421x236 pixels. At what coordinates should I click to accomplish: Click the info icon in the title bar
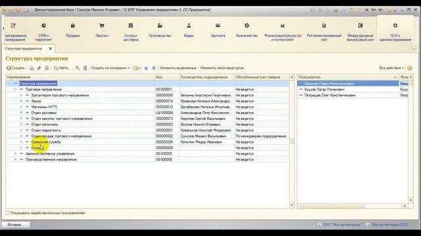[390, 10]
